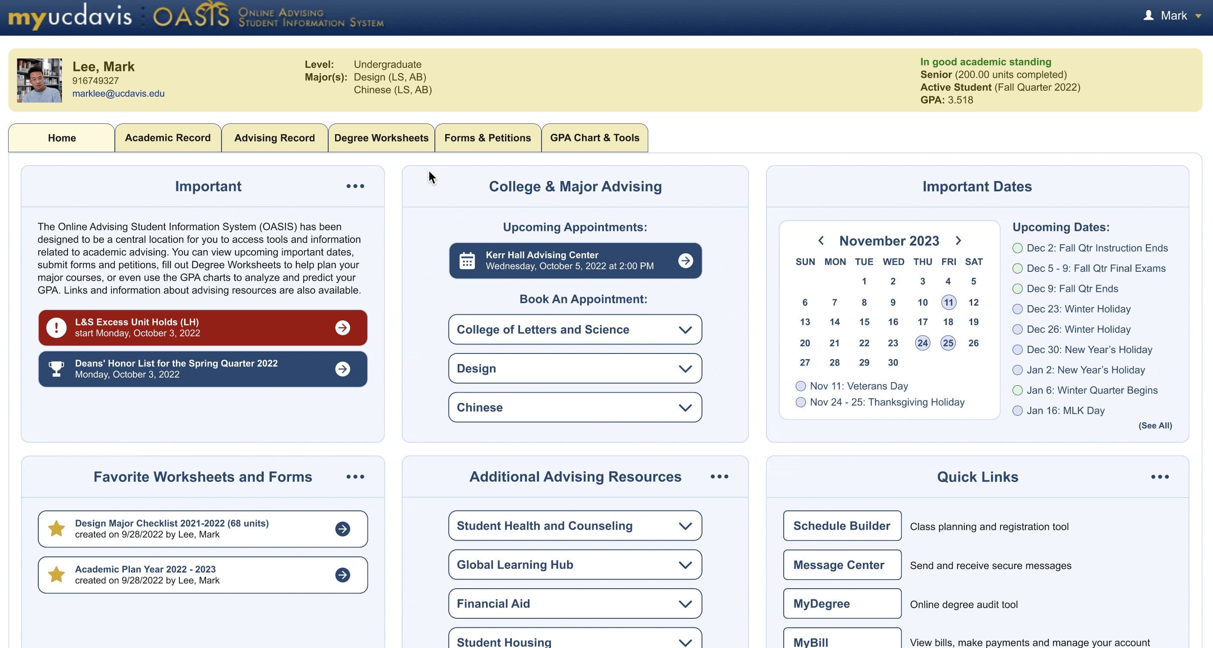Open the Forms & Petitions tab

click(488, 137)
